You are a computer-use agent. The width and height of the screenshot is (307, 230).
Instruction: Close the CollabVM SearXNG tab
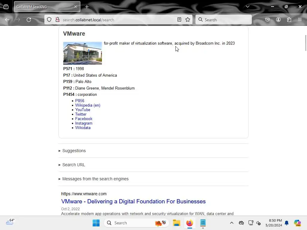(76, 7)
